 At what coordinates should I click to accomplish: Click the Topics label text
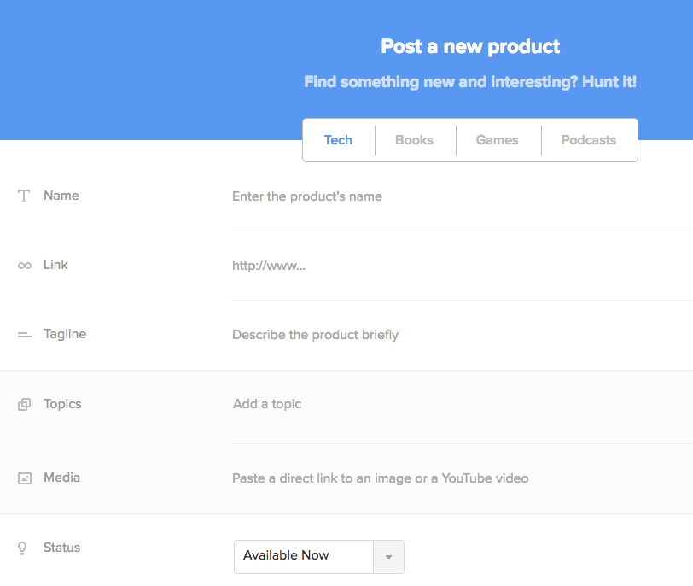coord(62,404)
